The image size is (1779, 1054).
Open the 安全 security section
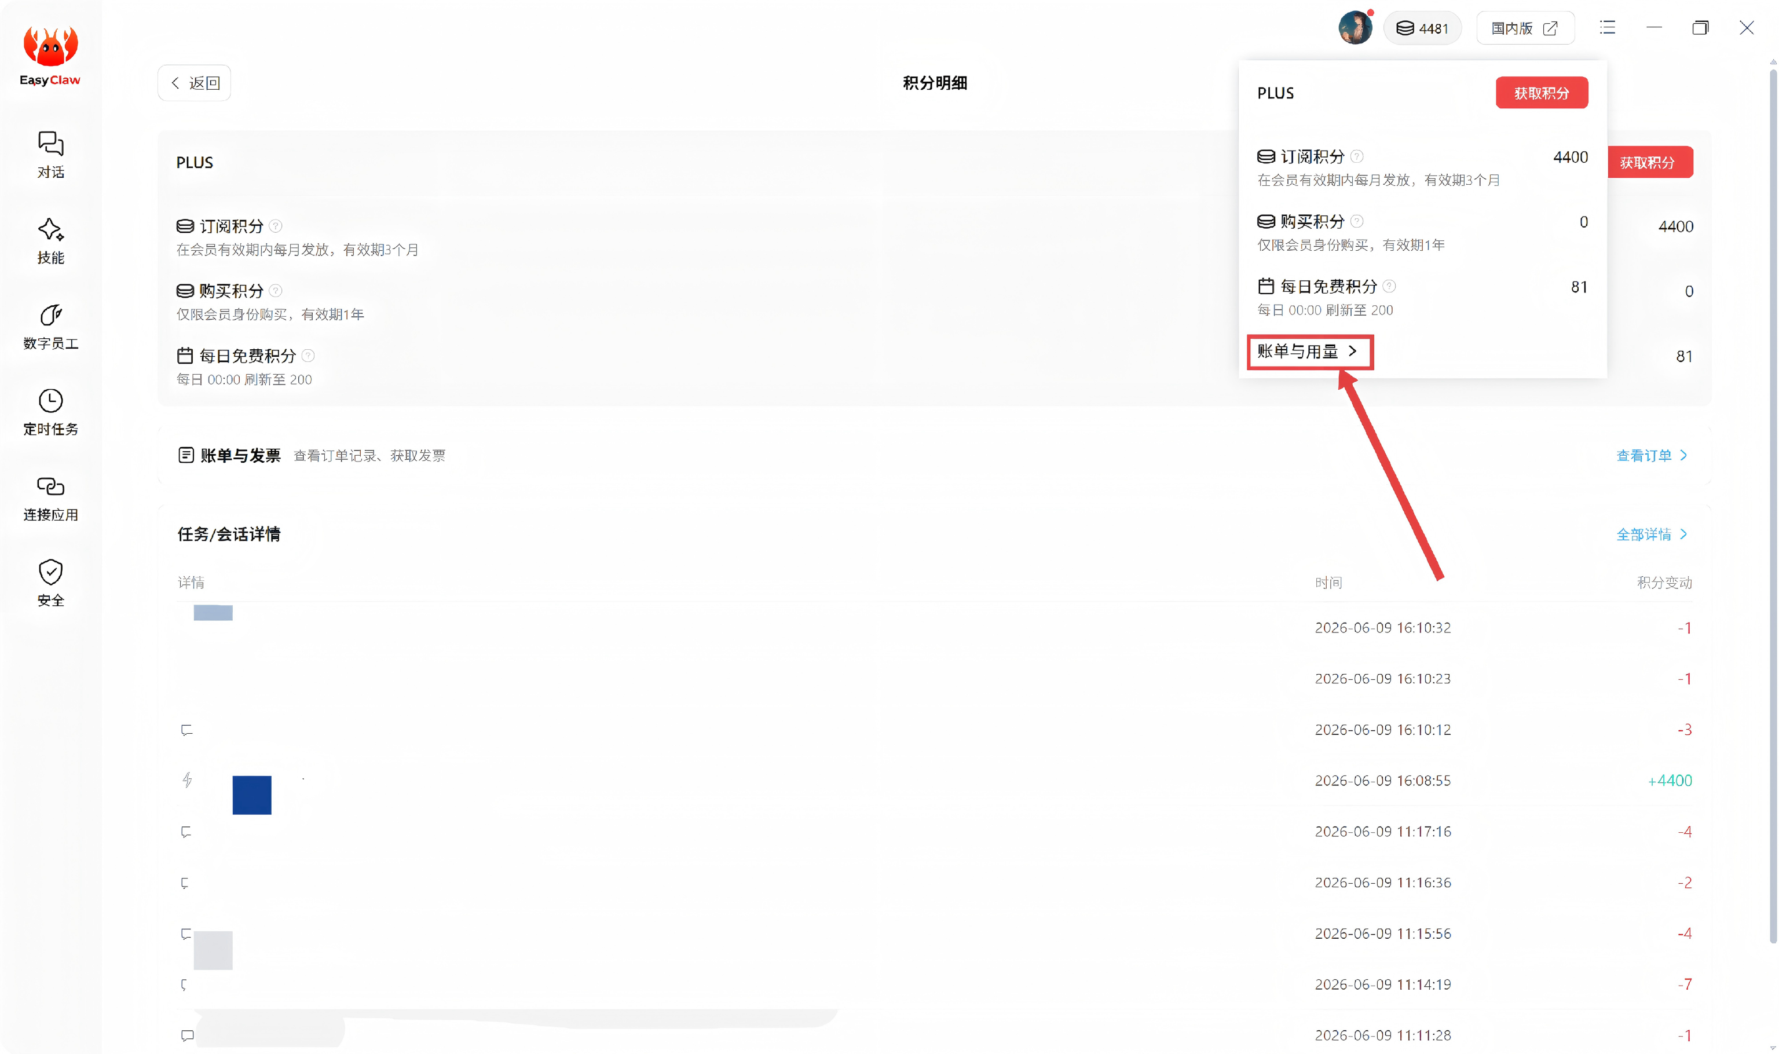pyautogui.click(x=50, y=584)
